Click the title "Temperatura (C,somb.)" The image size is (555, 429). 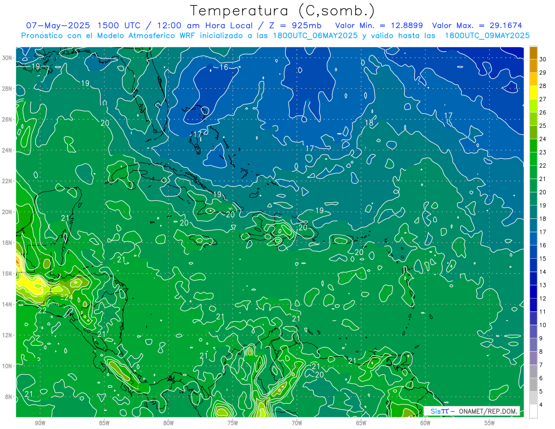pyautogui.click(x=282, y=10)
